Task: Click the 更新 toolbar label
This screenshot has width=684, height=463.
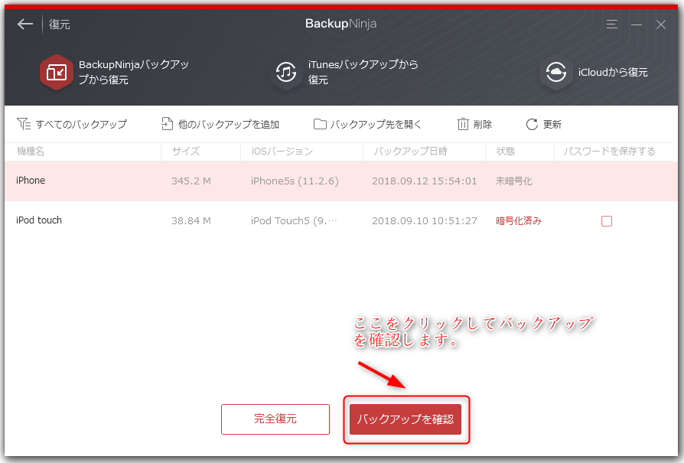Action: pyautogui.click(x=552, y=125)
